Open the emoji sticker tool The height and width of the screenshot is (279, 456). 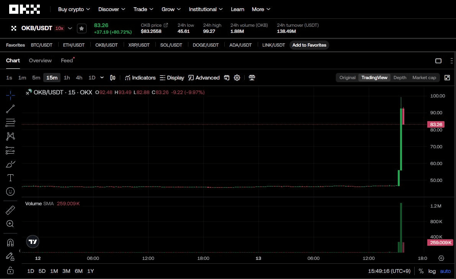(10, 191)
